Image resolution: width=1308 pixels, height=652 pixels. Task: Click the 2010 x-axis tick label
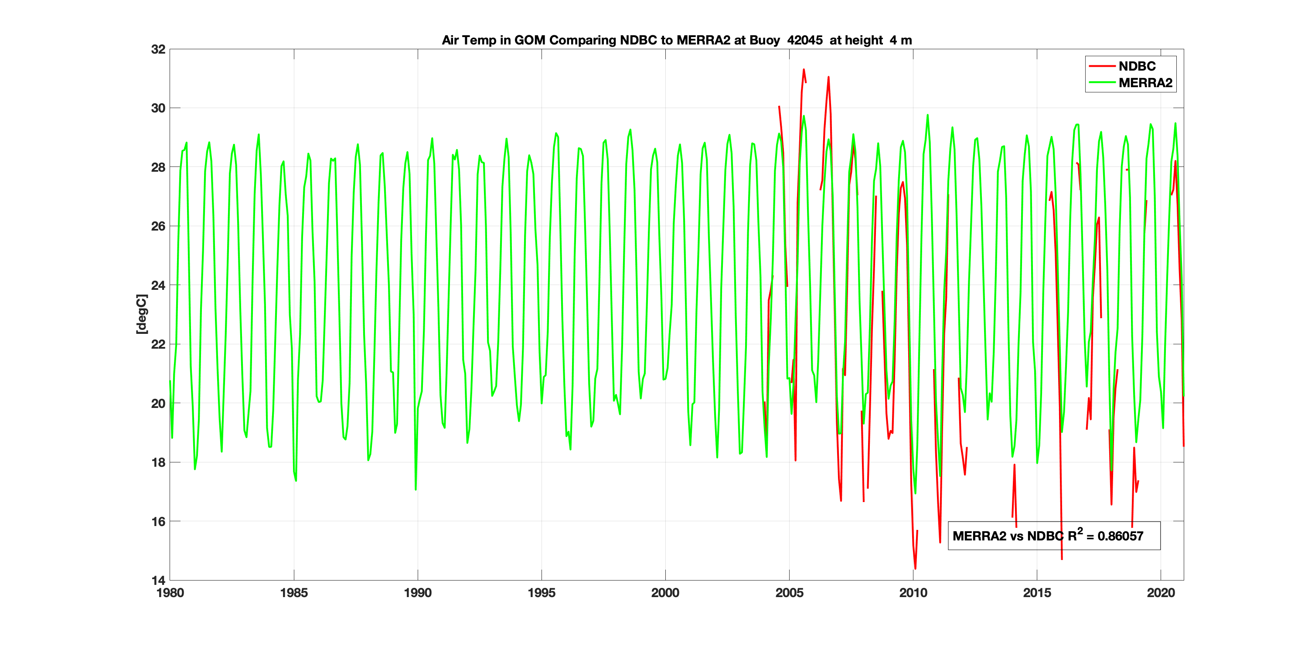[913, 593]
